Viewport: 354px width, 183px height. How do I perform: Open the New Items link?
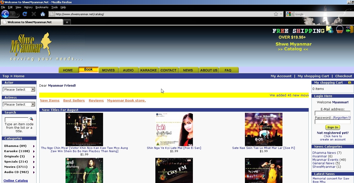pyautogui.click(x=50, y=101)
